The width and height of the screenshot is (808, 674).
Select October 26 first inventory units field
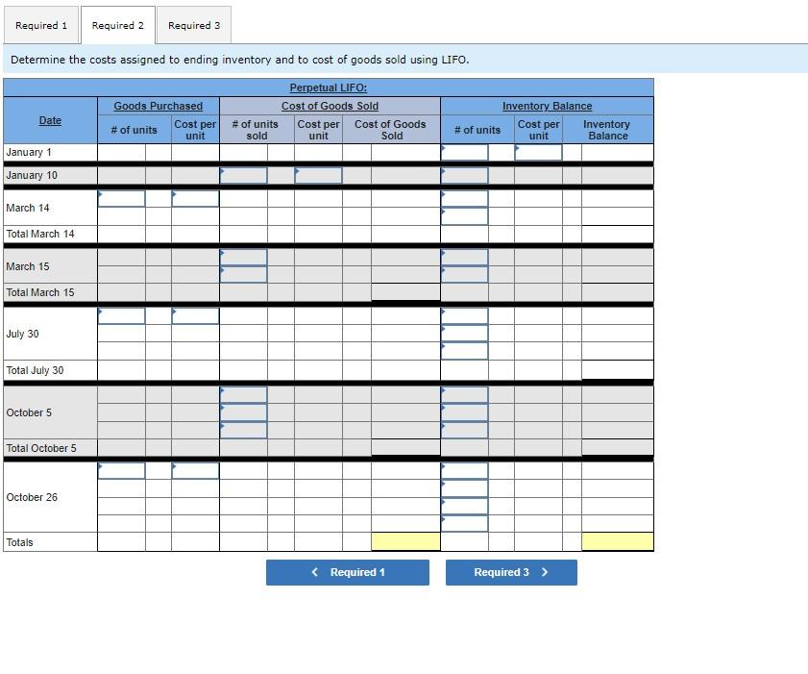(464, 470)
